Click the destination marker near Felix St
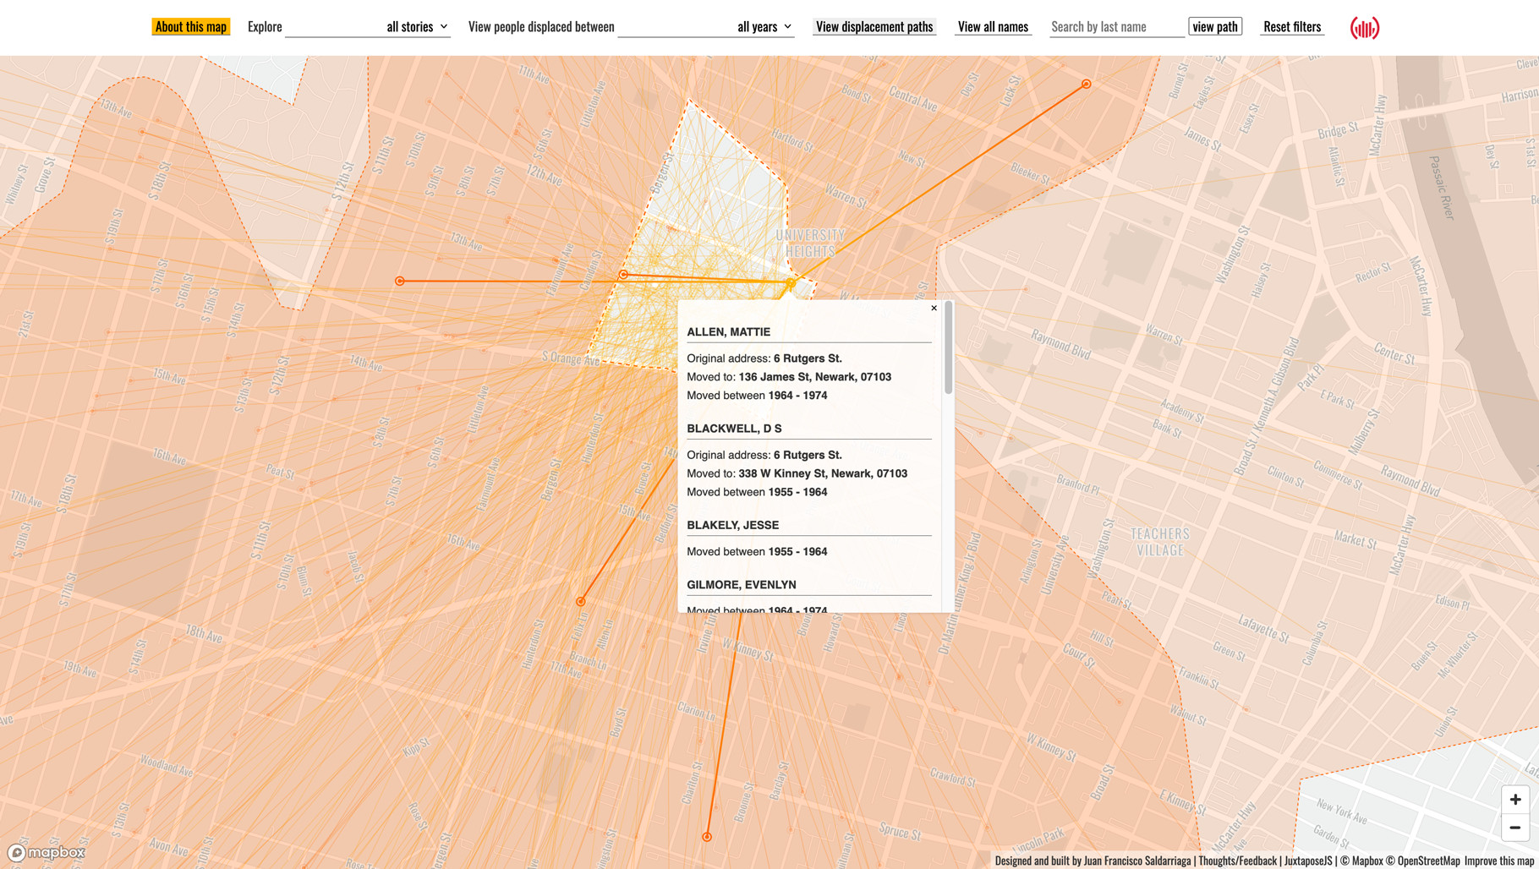Viewport: 1539px width, 869px height. 580,602
